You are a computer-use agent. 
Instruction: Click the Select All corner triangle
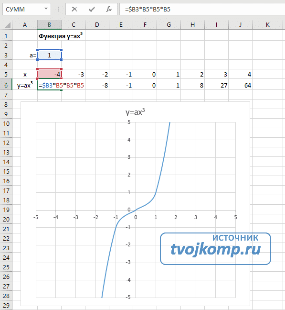[8, 25]
